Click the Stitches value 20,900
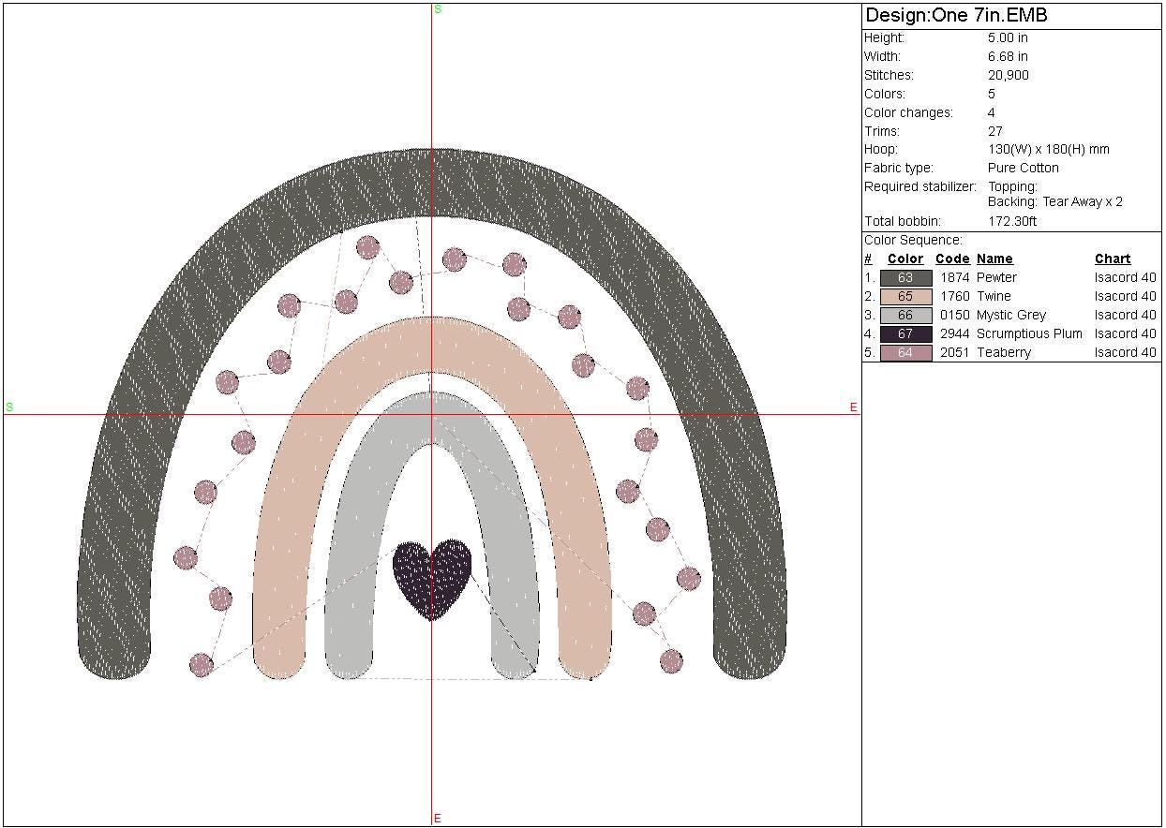Image resolution: width=1166 pixels, height=828 pixels. (x=1009, y=75)
